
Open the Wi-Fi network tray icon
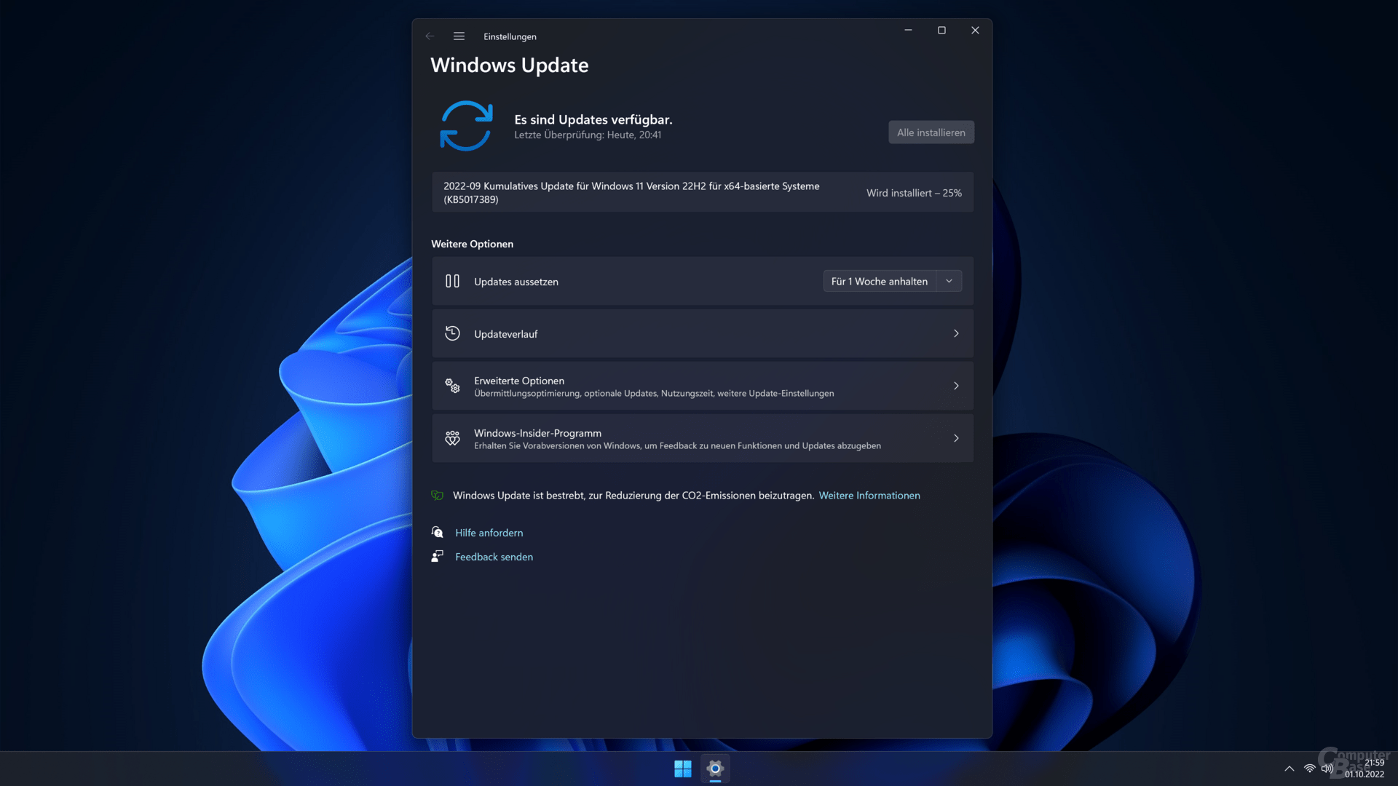tap(1309, 769)
